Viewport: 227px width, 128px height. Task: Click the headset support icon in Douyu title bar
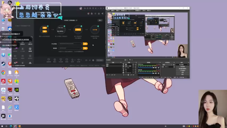click(85, 8)
